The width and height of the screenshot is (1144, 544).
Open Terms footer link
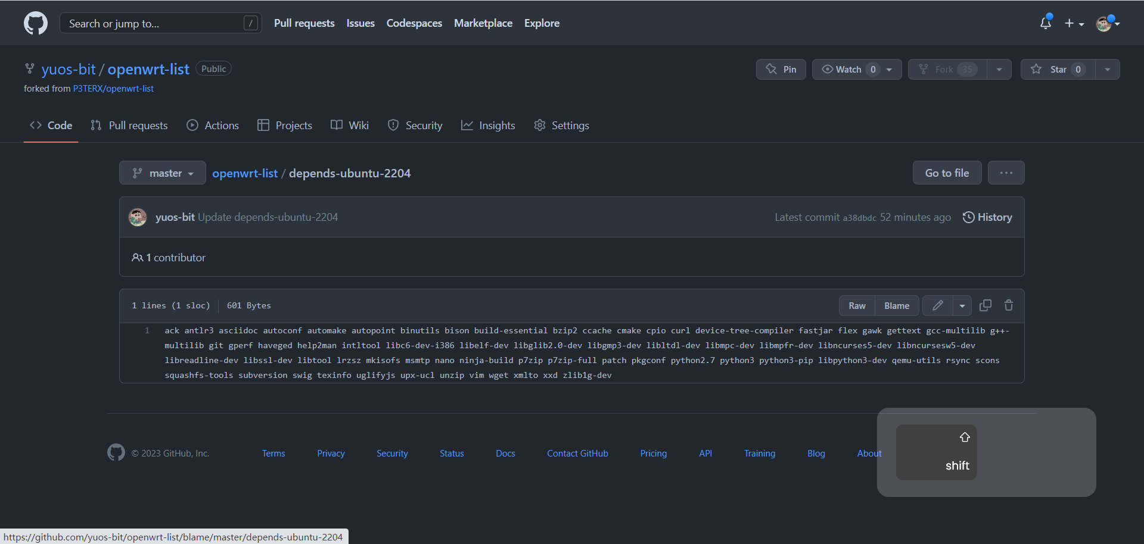(x=273, y=454)
